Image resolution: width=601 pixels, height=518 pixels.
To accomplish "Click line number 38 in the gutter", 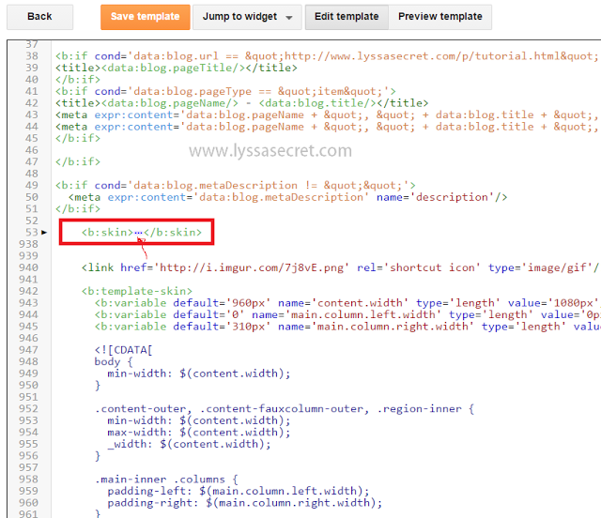I will click(x=32, y=56).
